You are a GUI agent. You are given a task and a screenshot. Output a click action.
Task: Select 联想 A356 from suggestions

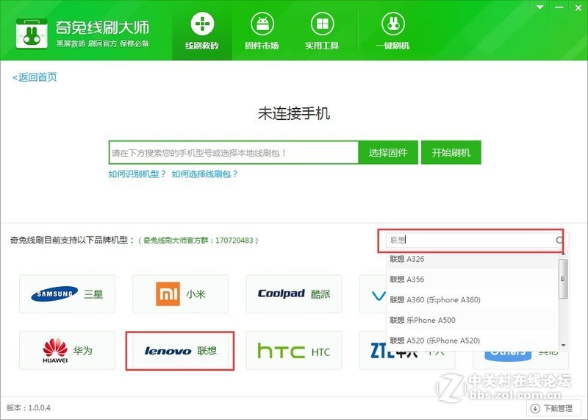472,280
